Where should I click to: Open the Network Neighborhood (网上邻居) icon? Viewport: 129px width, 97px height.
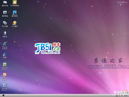coord(5,24)
